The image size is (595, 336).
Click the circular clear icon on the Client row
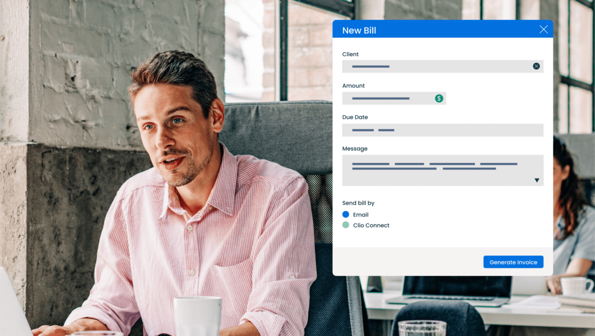pyautogui.click(x=536, y=65)
